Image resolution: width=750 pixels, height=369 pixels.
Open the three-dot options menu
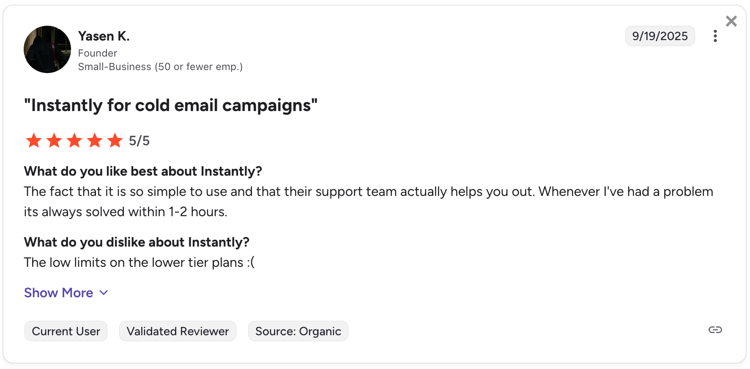coord(715,36)
